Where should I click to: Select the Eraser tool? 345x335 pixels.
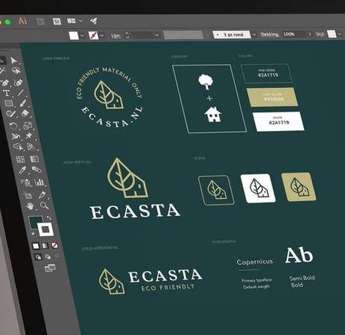tap(25, 113)
